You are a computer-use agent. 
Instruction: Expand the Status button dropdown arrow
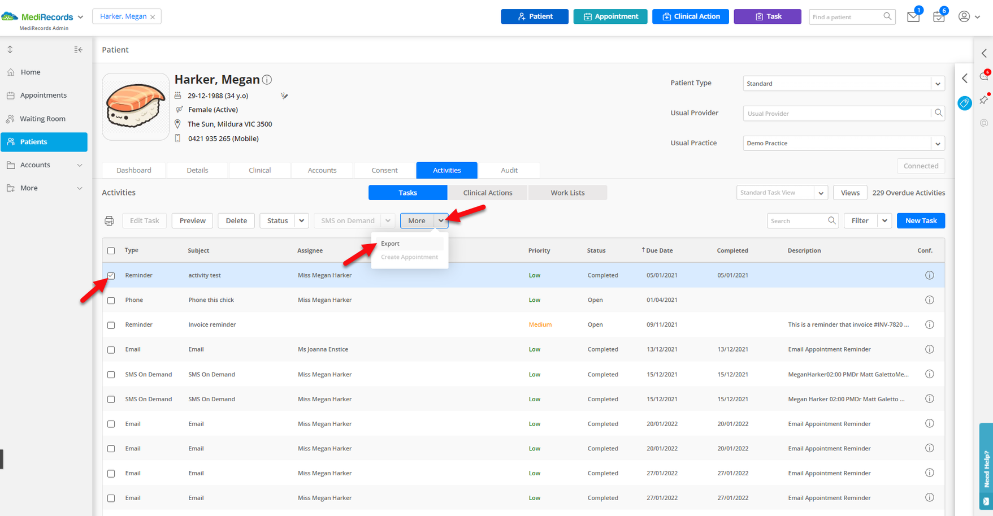pos(302,221)
